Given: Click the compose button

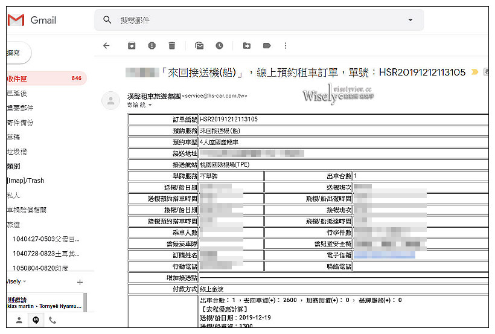Looking at the screenshot, I should point(19,53).
